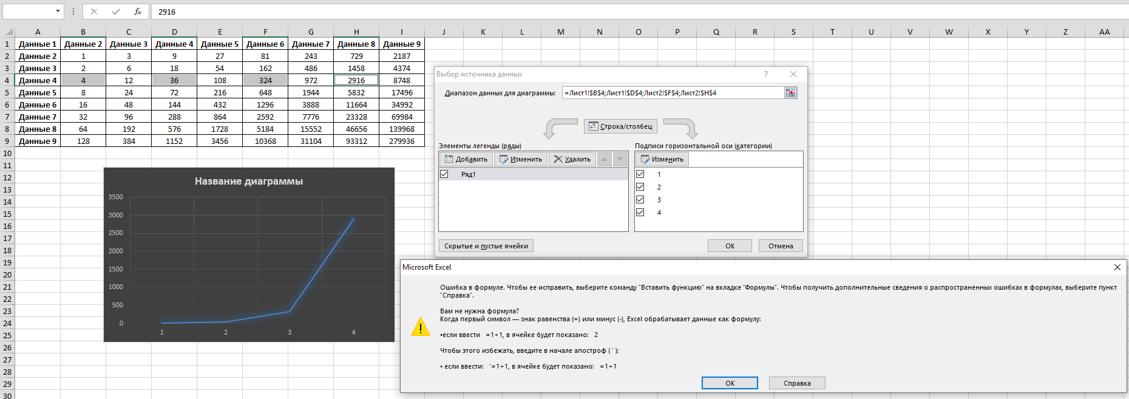
Task: Open Скрытые и пустые ячейки settings
Action: click(x=486, y=246)
